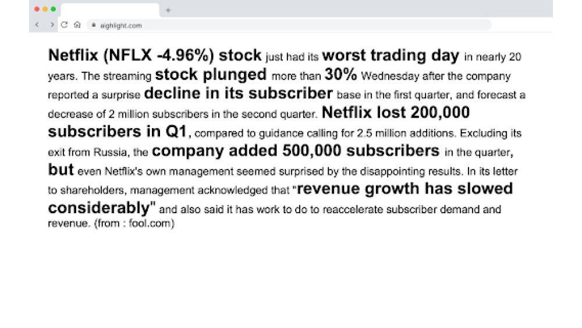The width and height of the screenshot is (582, 328).
Task: Click the "revenue growth has slowed" quote
Action: tap(405, 189)
